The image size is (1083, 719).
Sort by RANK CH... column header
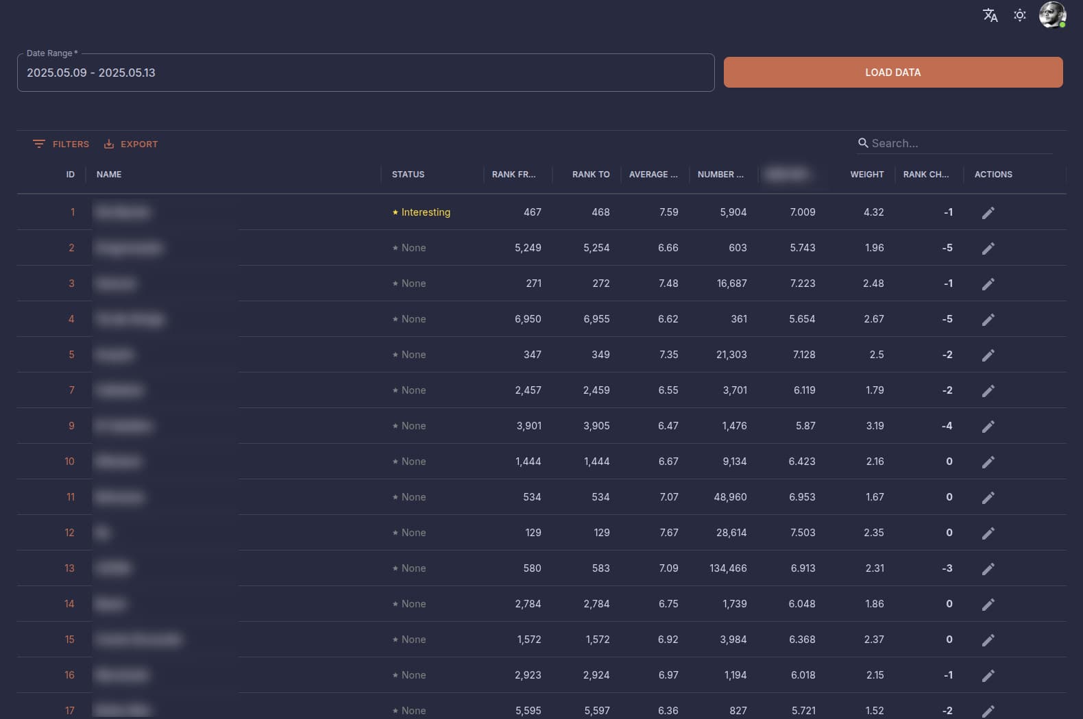(926, 175)
